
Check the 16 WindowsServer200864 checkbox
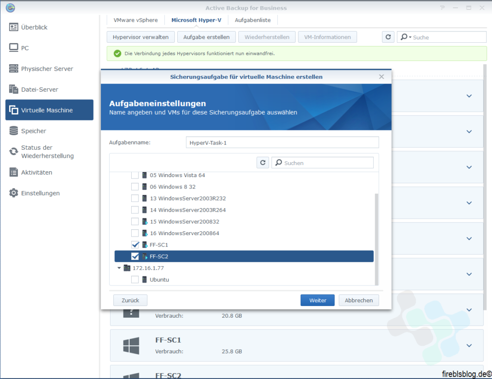135,233
